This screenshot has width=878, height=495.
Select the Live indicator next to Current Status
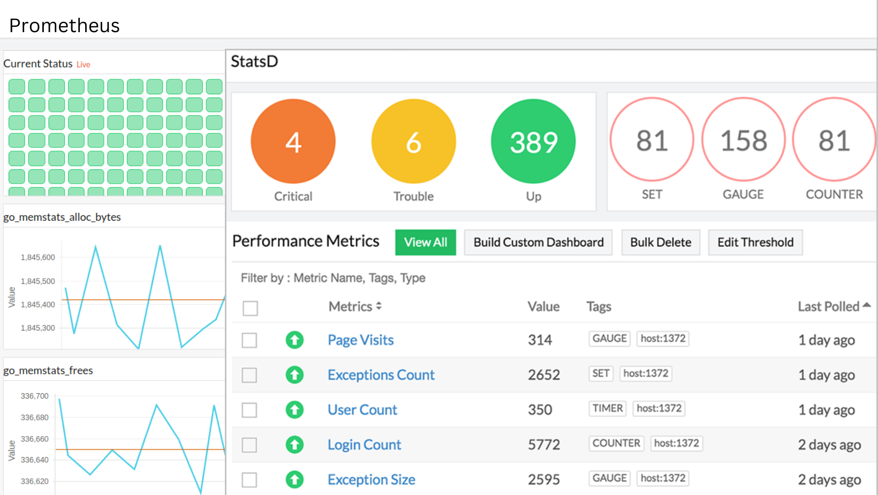tap(84, 64)
